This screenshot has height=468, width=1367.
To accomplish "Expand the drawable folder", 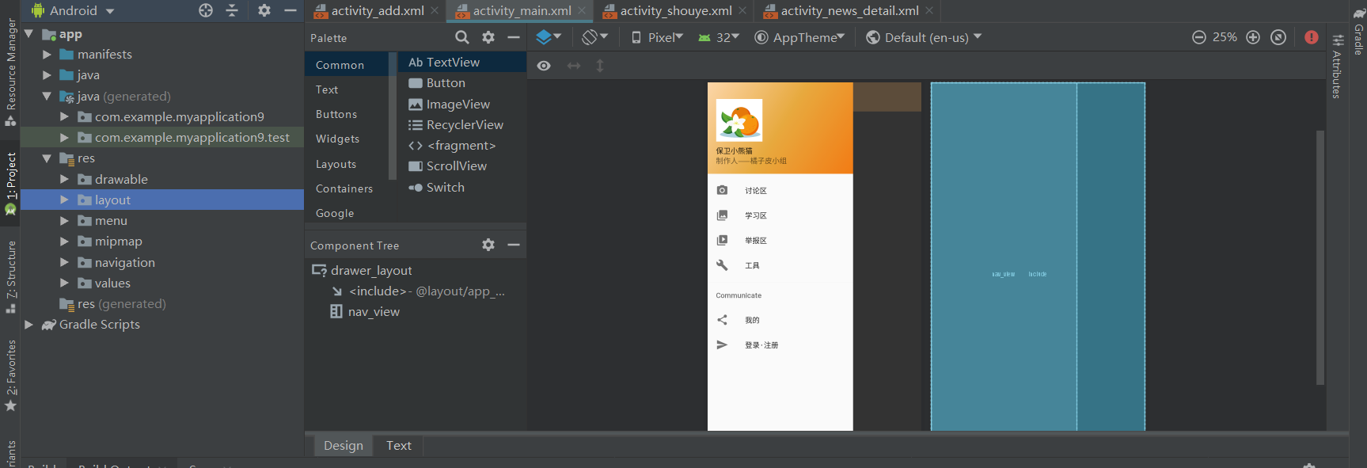I will pyautogui.click(x=64, y=179).
